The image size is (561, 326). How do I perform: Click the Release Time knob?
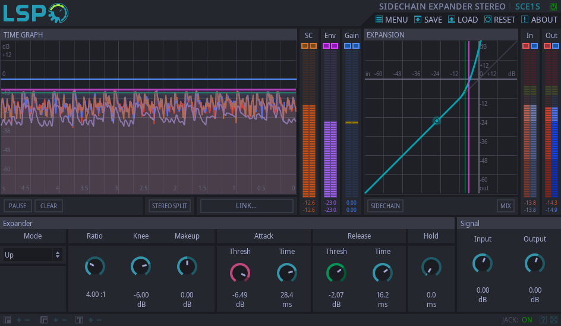tap(383, 273)
